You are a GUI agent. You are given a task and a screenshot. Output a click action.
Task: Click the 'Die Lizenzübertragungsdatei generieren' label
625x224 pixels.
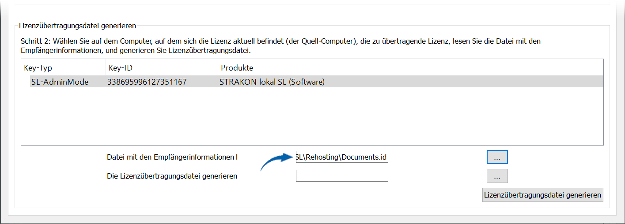[172, 176]
